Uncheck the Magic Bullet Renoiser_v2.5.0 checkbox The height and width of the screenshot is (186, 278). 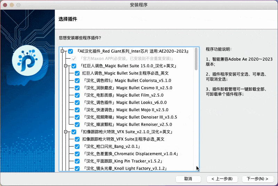coord(77,125)
